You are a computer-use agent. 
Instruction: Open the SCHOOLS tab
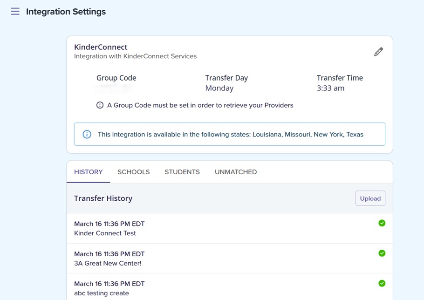[134, 172]
